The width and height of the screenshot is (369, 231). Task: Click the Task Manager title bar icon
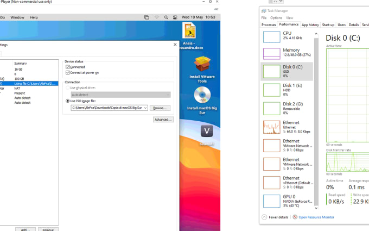pyautogui.click(x=264, y=11)
